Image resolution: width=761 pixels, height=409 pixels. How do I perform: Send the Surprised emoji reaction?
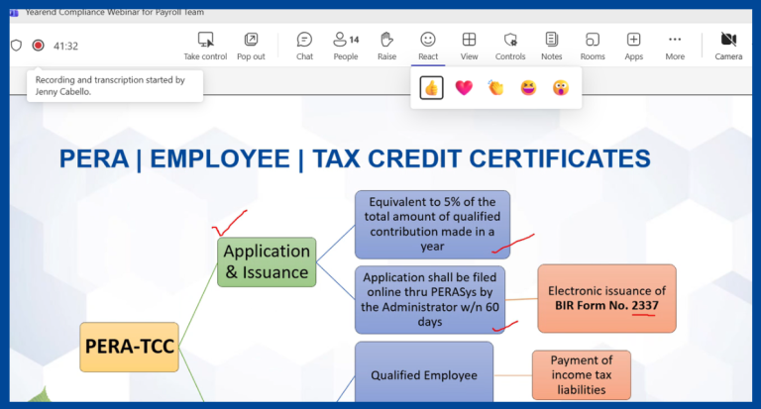tap(560, 88)
